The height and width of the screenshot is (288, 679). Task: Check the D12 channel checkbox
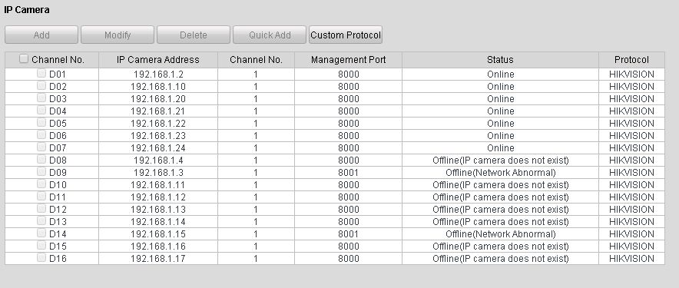41,209
